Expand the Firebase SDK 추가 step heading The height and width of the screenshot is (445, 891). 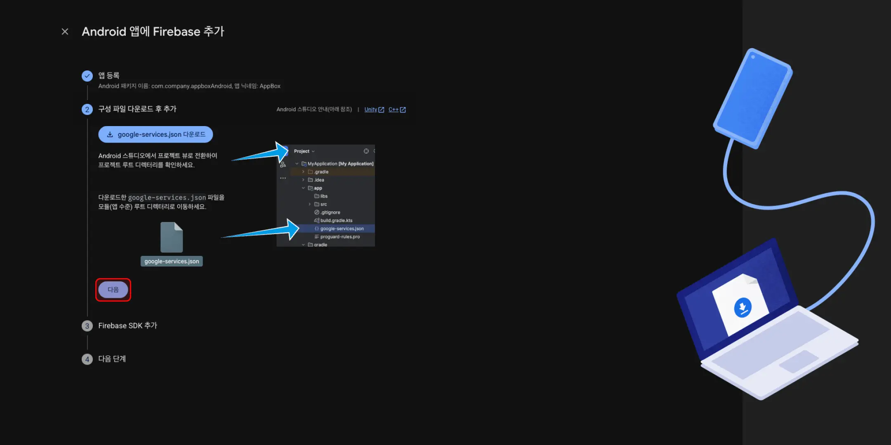(127, 326)
